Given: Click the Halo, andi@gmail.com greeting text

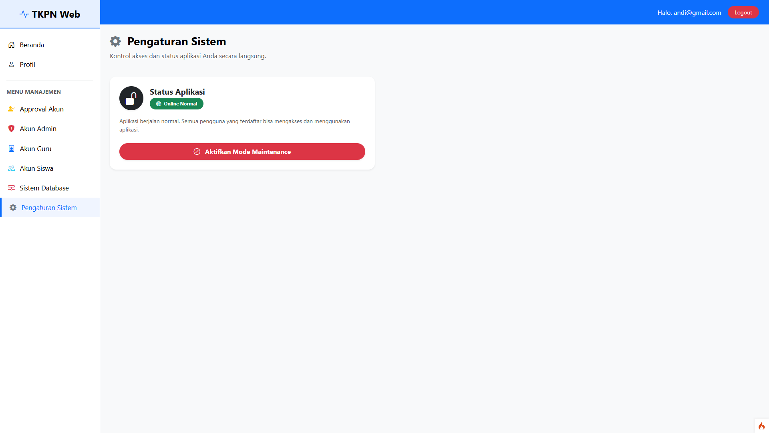Looking at the screenshot, I should (x=689, y=13).
